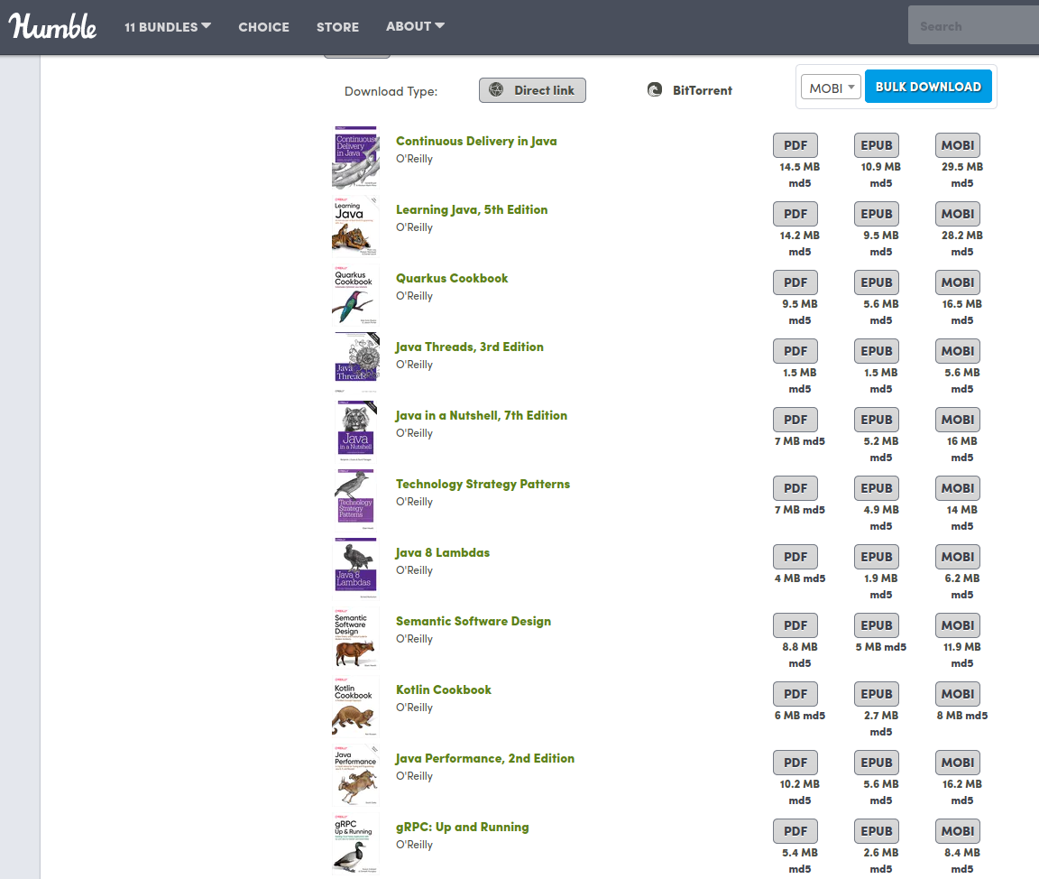View md5 for Continuous Delivery in Java PDF
Viewport: 1039px width, 879px height.
pos(799,183)
